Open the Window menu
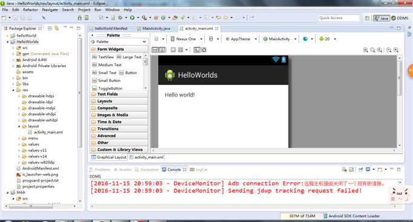The width and height of the screenshot is (413, 222). pos(112,10)
